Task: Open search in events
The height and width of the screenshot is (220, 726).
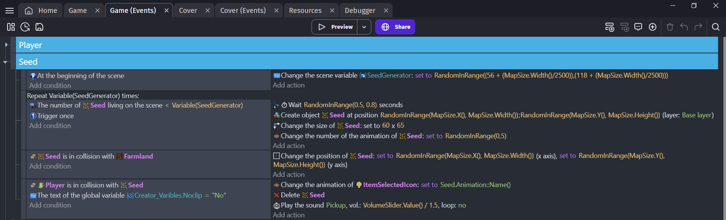Action: coord(715,27)
